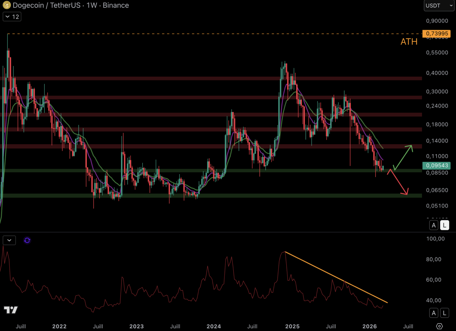The image size is (456, 331).
Task: Click the orange 0,73995 price tag
Action: (x=436, y=33)
